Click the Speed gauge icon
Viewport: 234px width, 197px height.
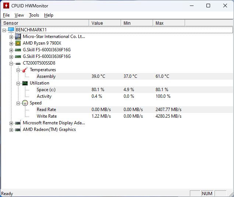(x=25, y=103)
